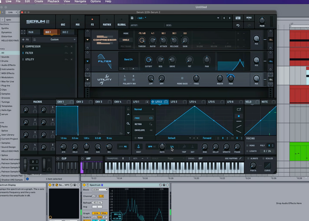309x221 pixels.
Task: Remove COMPRESSOR from the FX list
Action: tap(72, 47)
